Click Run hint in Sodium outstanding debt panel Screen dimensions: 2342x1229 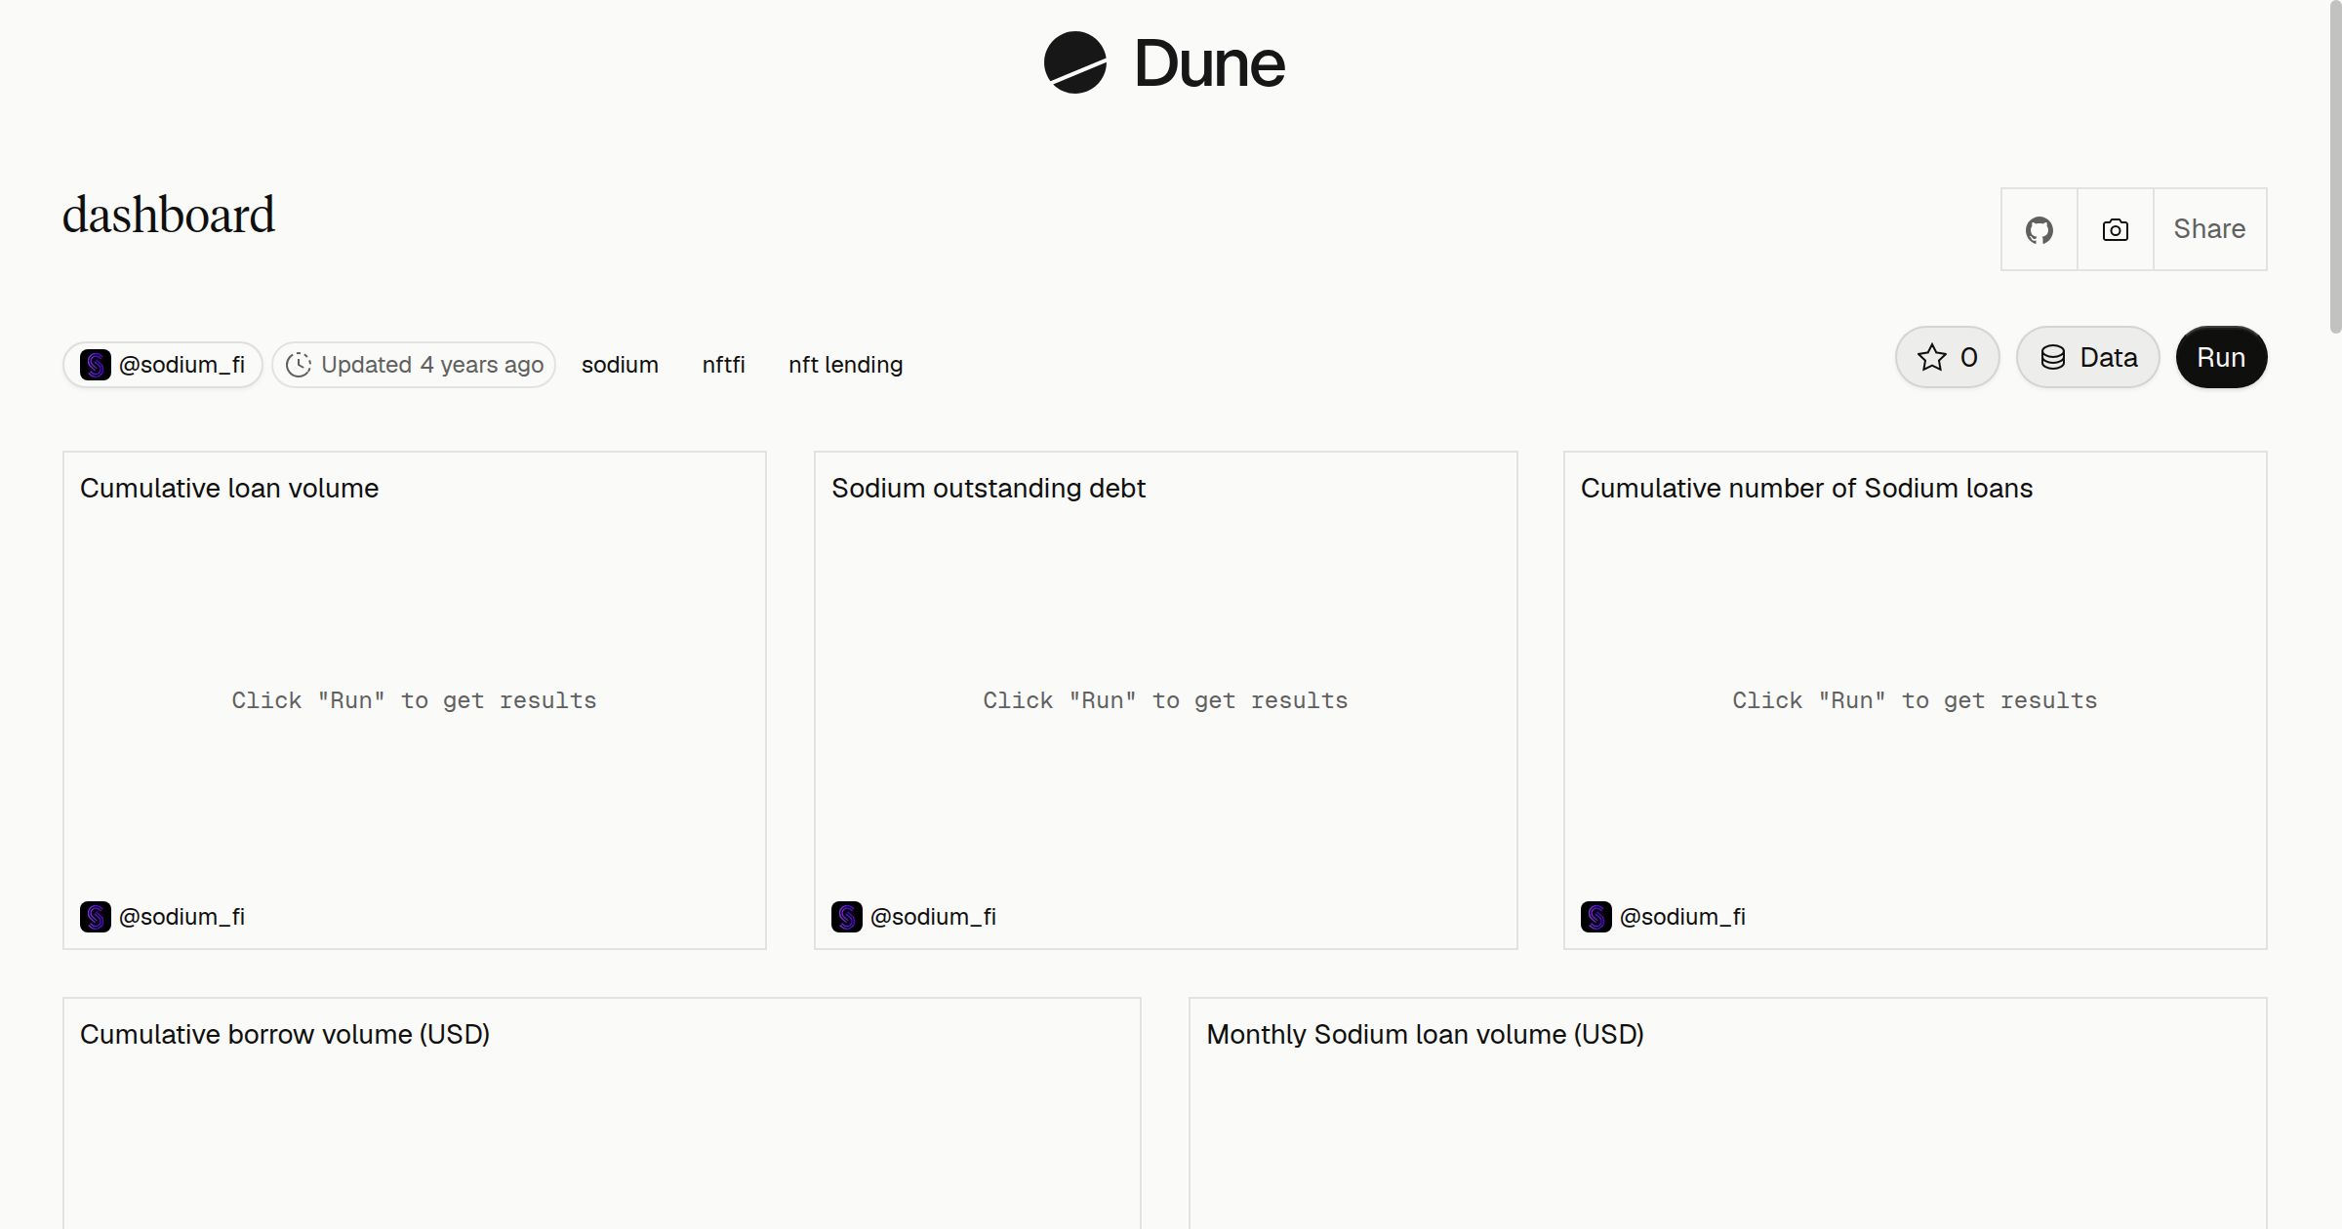coord(1165,700)
